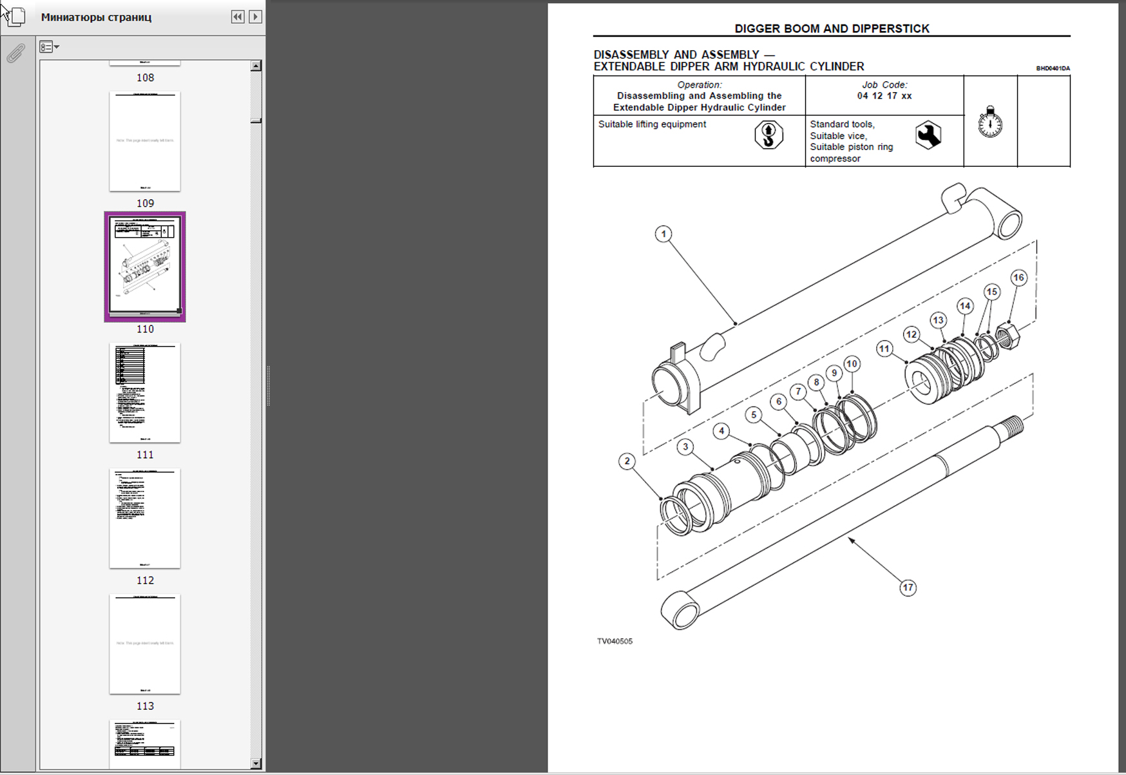The image size is (1126, 775).
Task: Click the stopwatch icon in the table
Action: pyautogui.click(x=990, y=122)
